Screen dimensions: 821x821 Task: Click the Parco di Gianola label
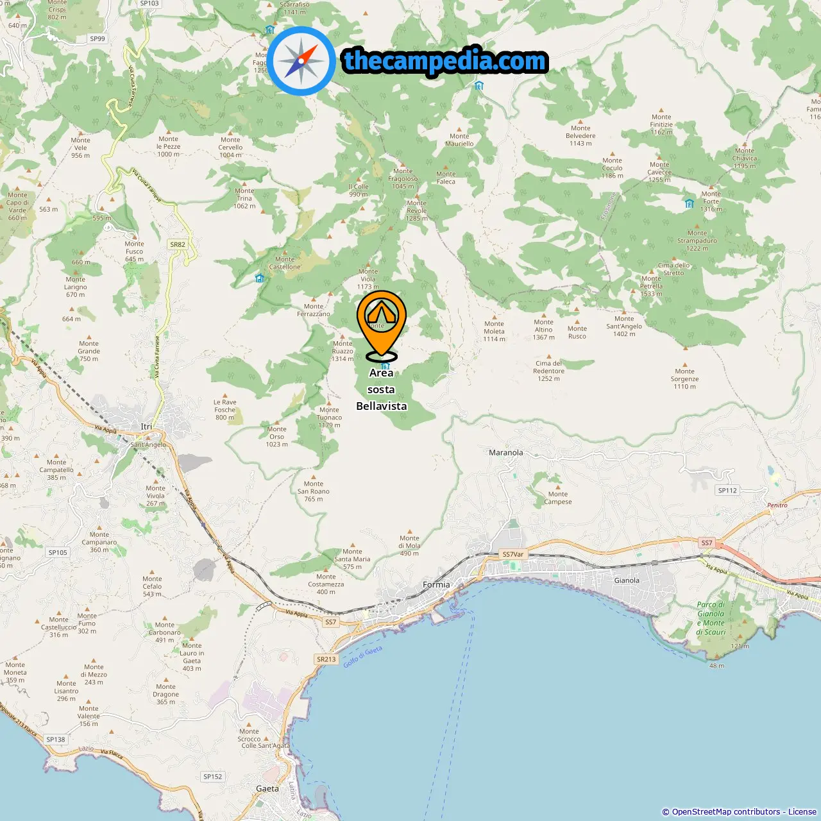(711, 618)
